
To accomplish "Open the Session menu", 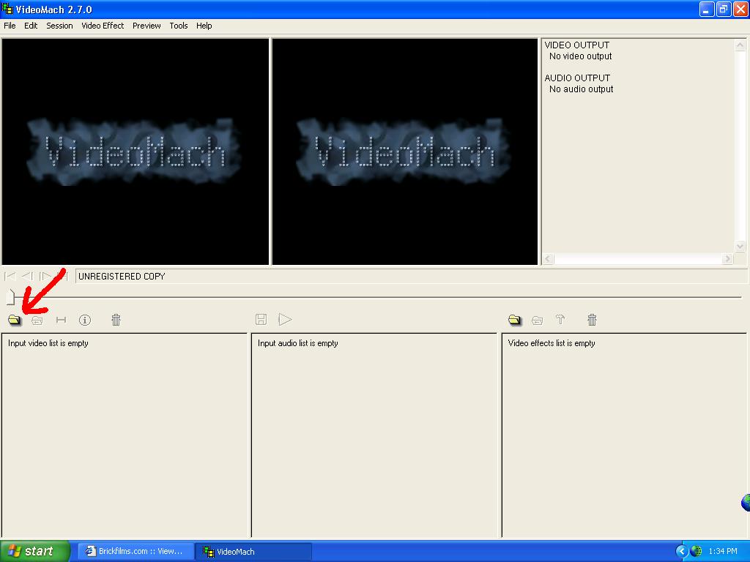I will coord(59,26).
